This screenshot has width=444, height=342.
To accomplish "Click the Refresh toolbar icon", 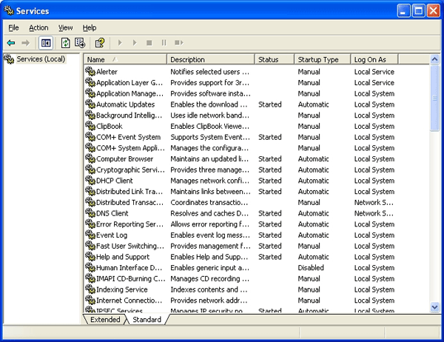I will (66, 43).
